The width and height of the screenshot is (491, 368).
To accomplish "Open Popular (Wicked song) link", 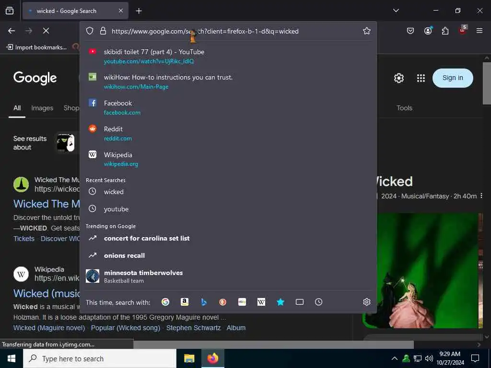I will point(126,328).
